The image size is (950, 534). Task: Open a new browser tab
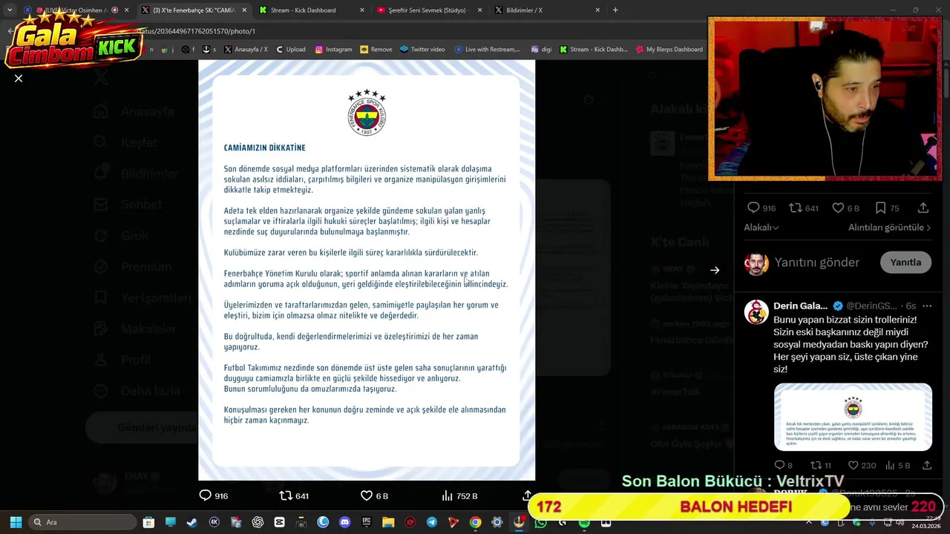tap(615, 10)
